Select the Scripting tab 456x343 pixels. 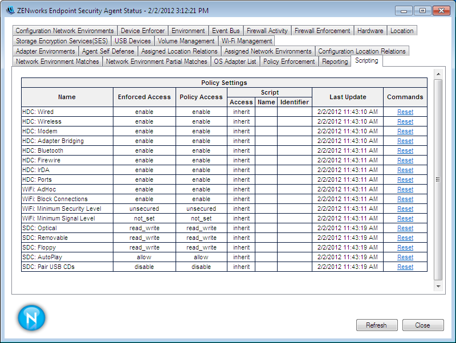coord(367,61)
